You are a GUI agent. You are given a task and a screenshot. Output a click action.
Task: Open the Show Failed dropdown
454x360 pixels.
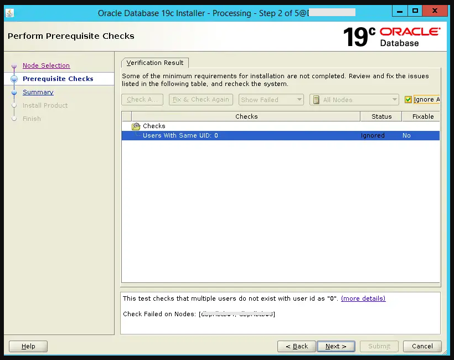(x=271, y=100)
